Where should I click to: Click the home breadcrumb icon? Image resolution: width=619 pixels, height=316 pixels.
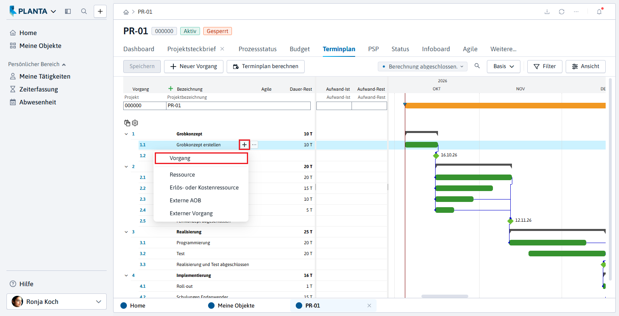(126, 12)
